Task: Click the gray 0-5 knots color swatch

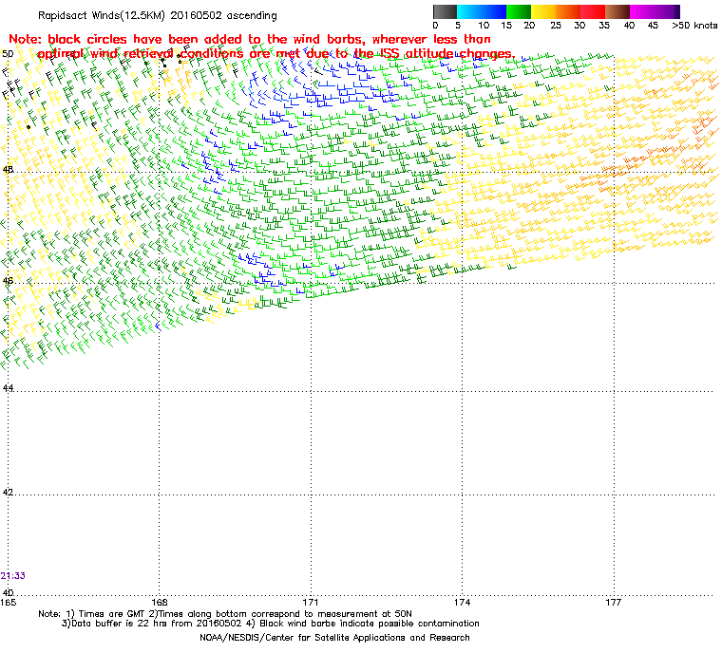Action: pyautogui.click(x=445, y=11)
